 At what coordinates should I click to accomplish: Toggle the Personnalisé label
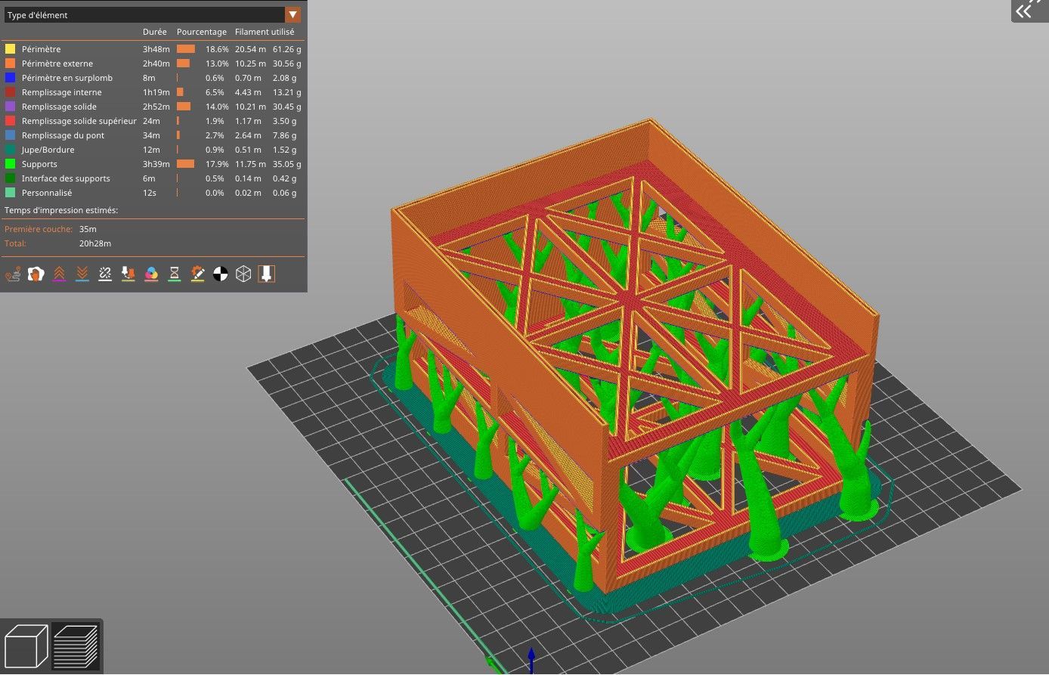coord(47,193)
